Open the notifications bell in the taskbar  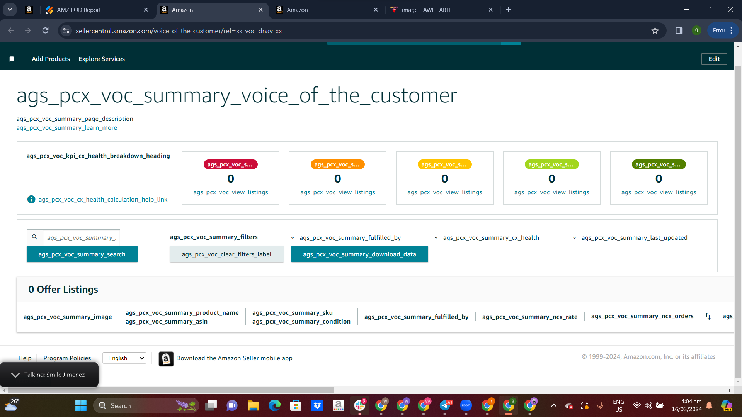(x=709, y=405)
